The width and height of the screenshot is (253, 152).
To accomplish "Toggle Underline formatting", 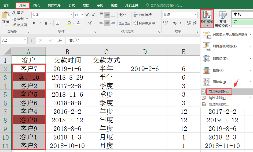I will (x=46, y=23).
